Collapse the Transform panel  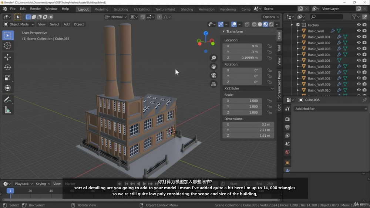tap(223, 31)
